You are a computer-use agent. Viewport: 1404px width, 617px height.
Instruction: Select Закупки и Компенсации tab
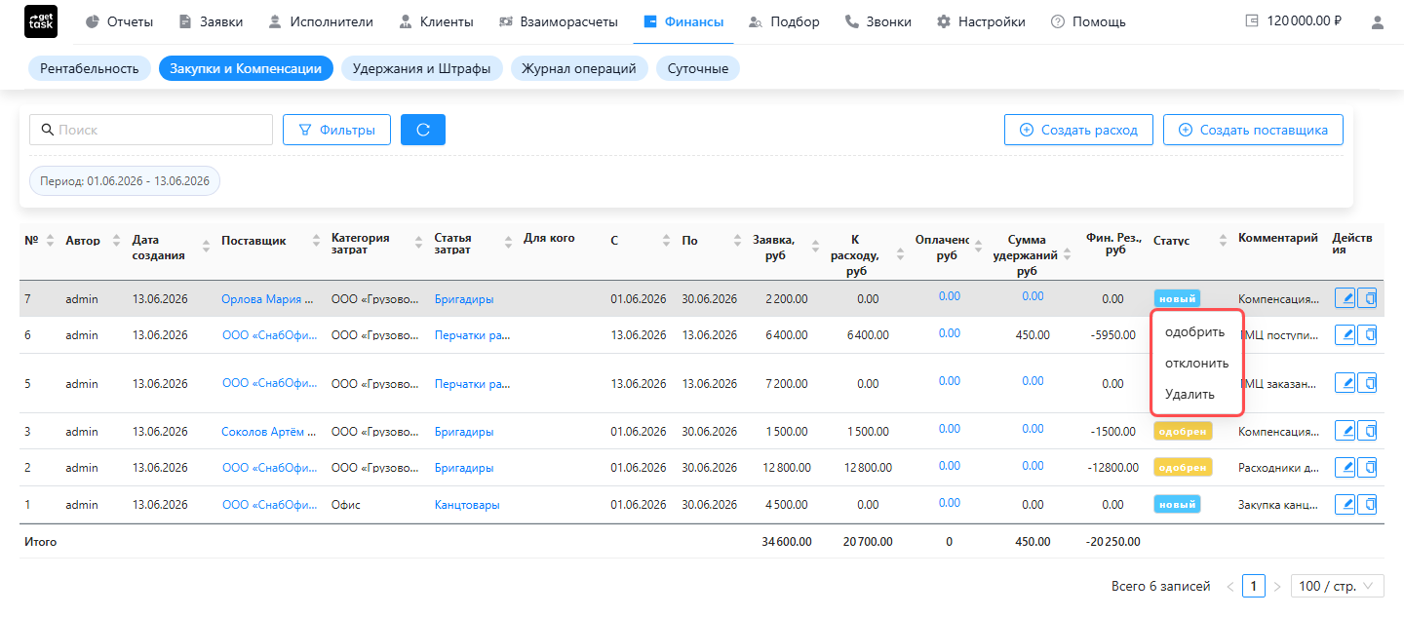[x=246, y=68]
